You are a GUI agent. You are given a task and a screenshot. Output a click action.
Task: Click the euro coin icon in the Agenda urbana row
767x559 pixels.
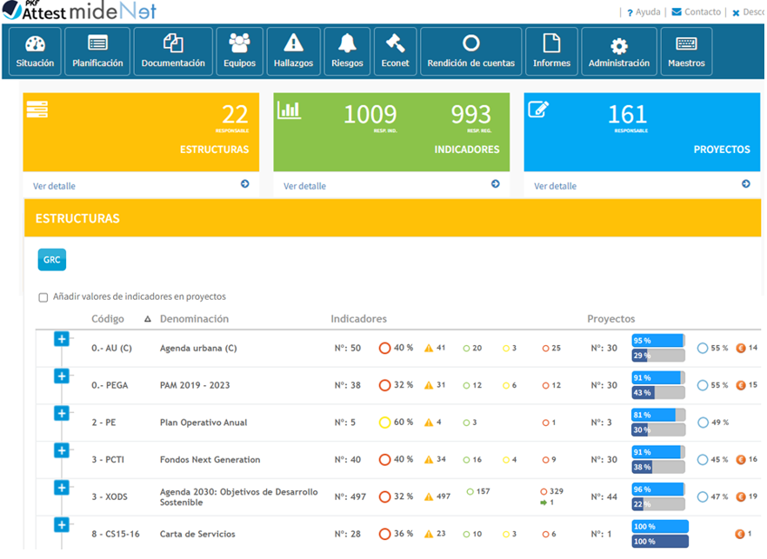(x=741, y=349)
